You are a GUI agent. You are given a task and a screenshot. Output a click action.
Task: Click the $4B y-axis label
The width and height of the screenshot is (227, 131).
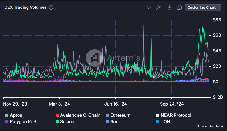click(x=217, y=51)
